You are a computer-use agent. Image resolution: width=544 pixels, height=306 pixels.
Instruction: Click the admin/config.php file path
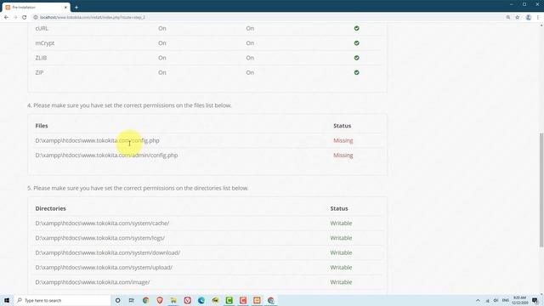coord(106,155)
